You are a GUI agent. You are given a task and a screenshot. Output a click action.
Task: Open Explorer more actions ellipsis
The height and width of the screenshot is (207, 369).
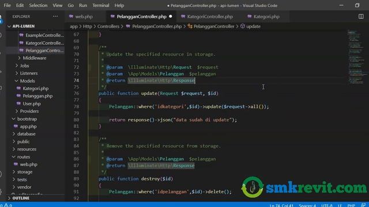(x=55, y=16)
